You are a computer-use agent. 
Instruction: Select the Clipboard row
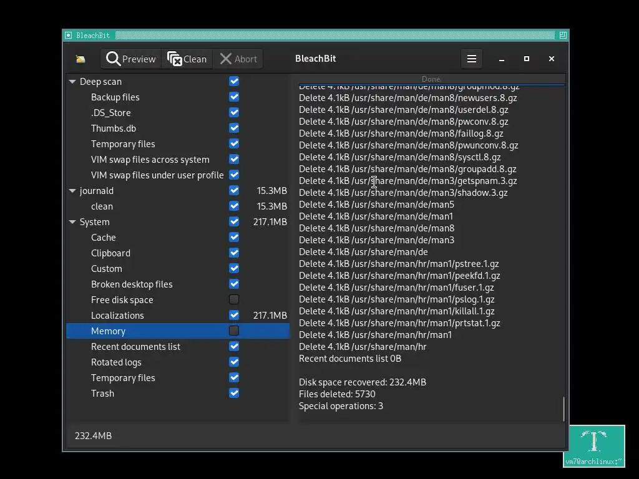[178, 253]
